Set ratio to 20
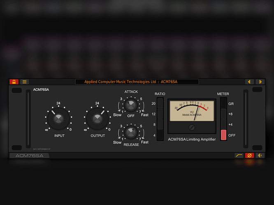 (x=160, y=104)
